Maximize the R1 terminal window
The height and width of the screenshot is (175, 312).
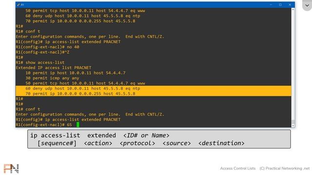(280, 5)
